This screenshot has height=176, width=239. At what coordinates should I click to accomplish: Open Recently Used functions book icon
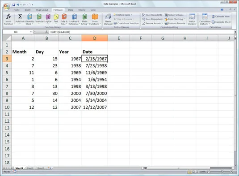(29, 19)
